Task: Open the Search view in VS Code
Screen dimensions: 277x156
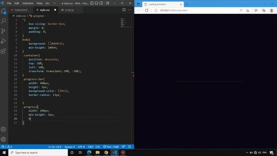Action: click(3, 21)
